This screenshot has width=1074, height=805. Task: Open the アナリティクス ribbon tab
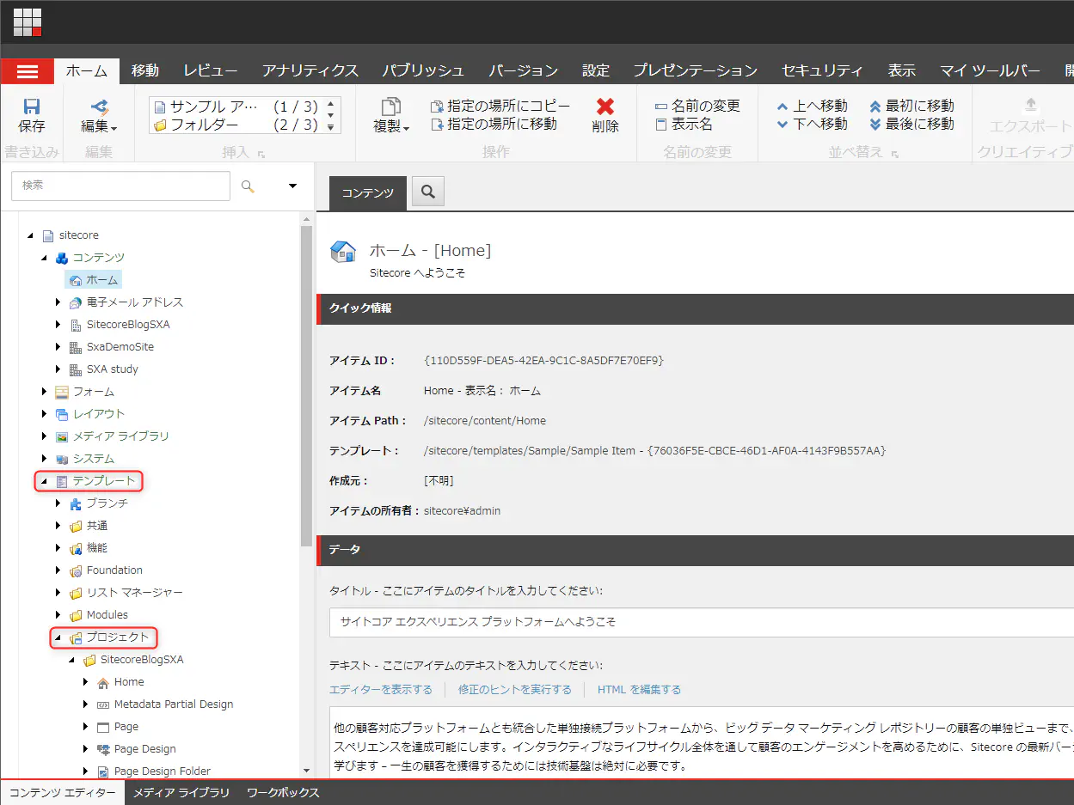[x=310, y=70]
